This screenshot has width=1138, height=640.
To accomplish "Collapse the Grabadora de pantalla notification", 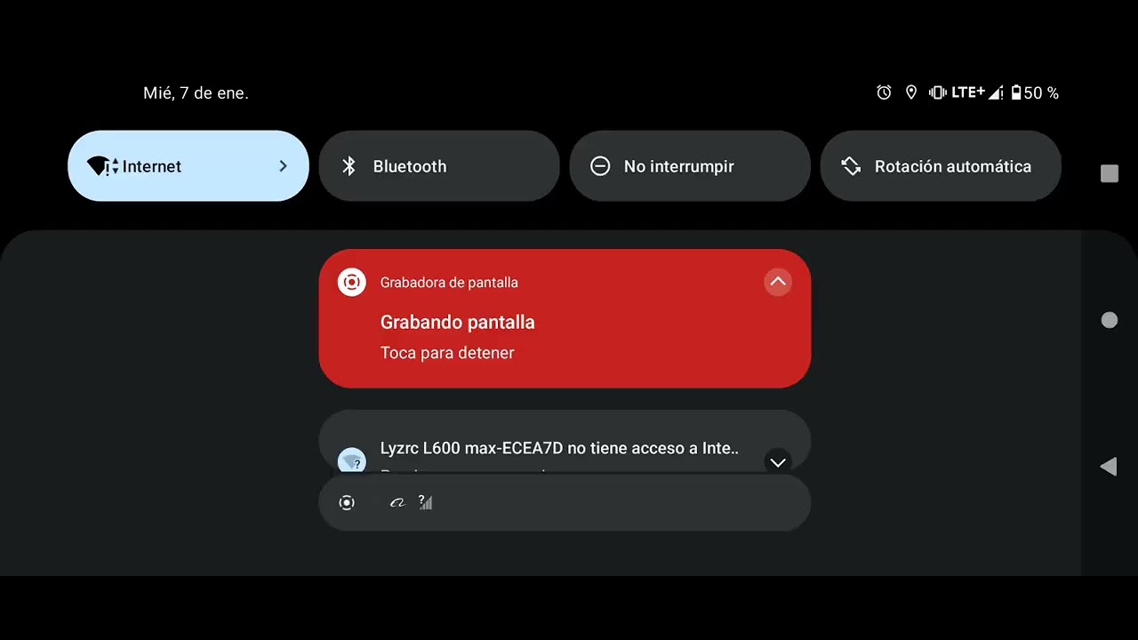I will [x=778, y=283].
